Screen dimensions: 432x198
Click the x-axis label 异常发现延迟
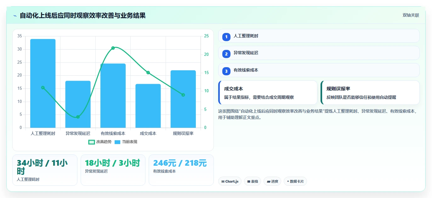pos(78,133)
